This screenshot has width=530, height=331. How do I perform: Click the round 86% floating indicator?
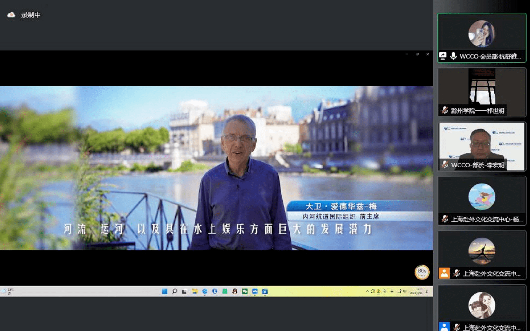tap(422, 272)
